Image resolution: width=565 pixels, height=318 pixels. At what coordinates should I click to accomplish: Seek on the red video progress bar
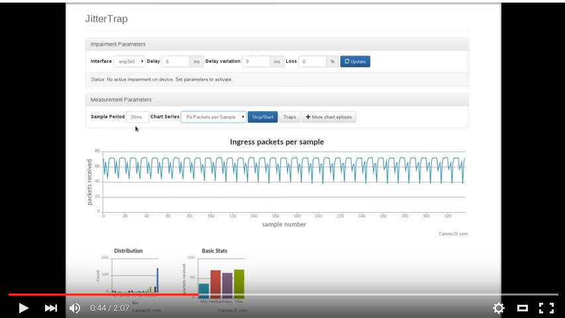click(x=99, y=294)
